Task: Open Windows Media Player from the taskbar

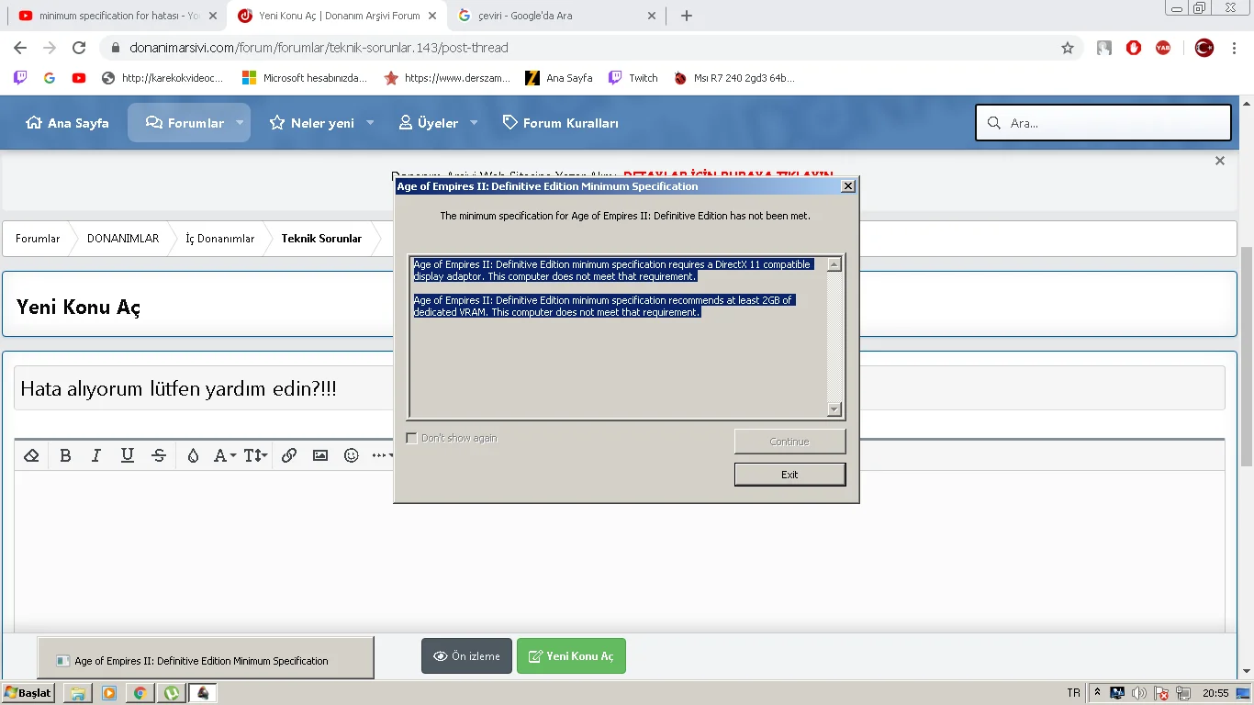Action: 109,693
